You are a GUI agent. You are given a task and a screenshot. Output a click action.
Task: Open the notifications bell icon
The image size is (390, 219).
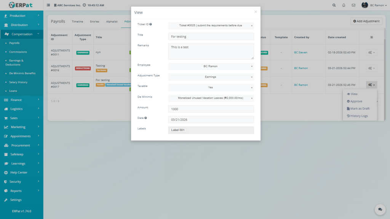click(344, 5)
